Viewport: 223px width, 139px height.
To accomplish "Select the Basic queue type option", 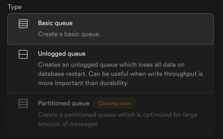I will pyautogui.click(x=110, y=29).
